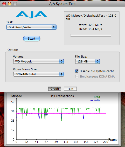
Task: Open the Video Frame Size dropdown
Action: (x=39, y=74)
